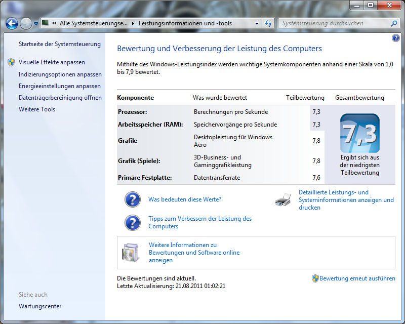The height and width of the screenshot is (324, 405).
Task: Open 'Visuelle Effekte anpassen'
Action: click(52, 62)
